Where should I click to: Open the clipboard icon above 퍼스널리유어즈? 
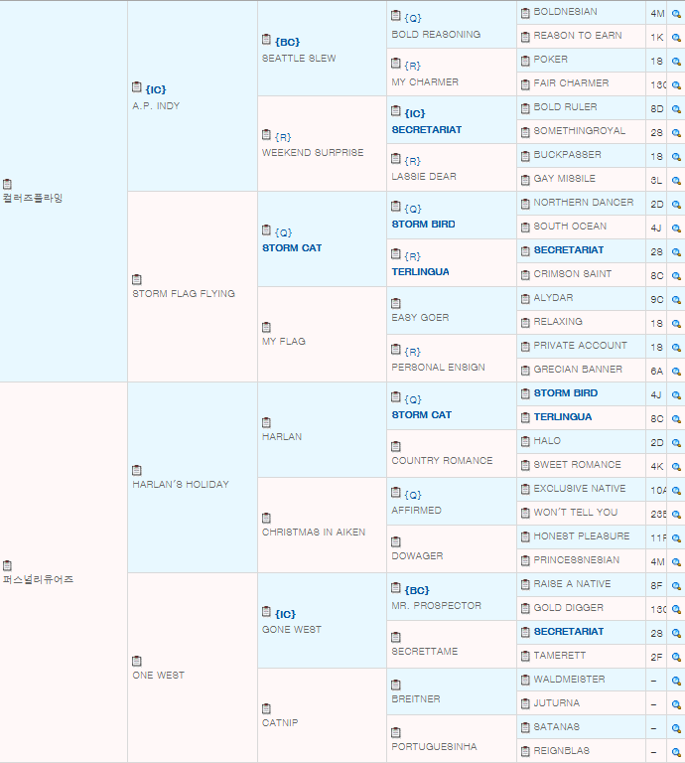click(x=7, y=565)
